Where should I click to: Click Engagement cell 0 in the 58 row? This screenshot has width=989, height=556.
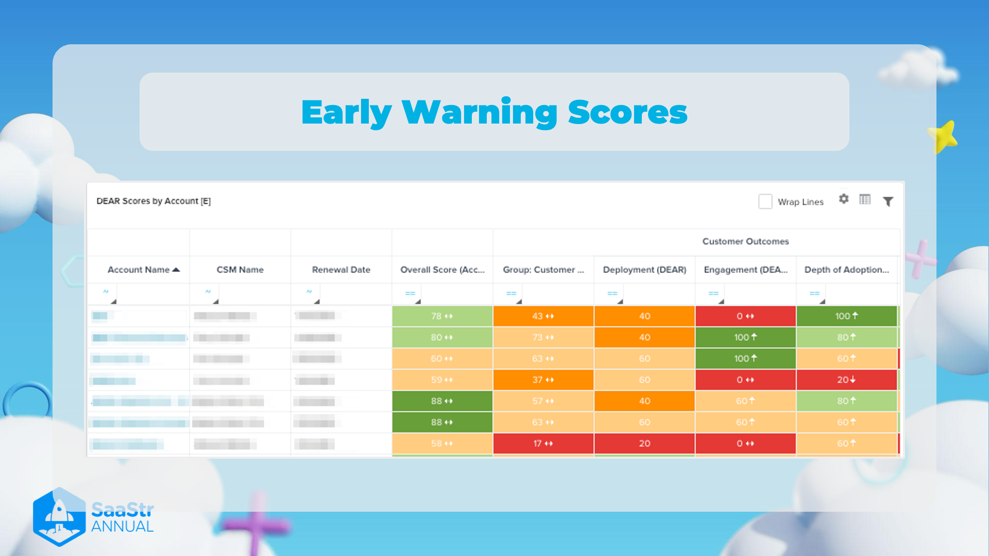[x=745, y=443]
